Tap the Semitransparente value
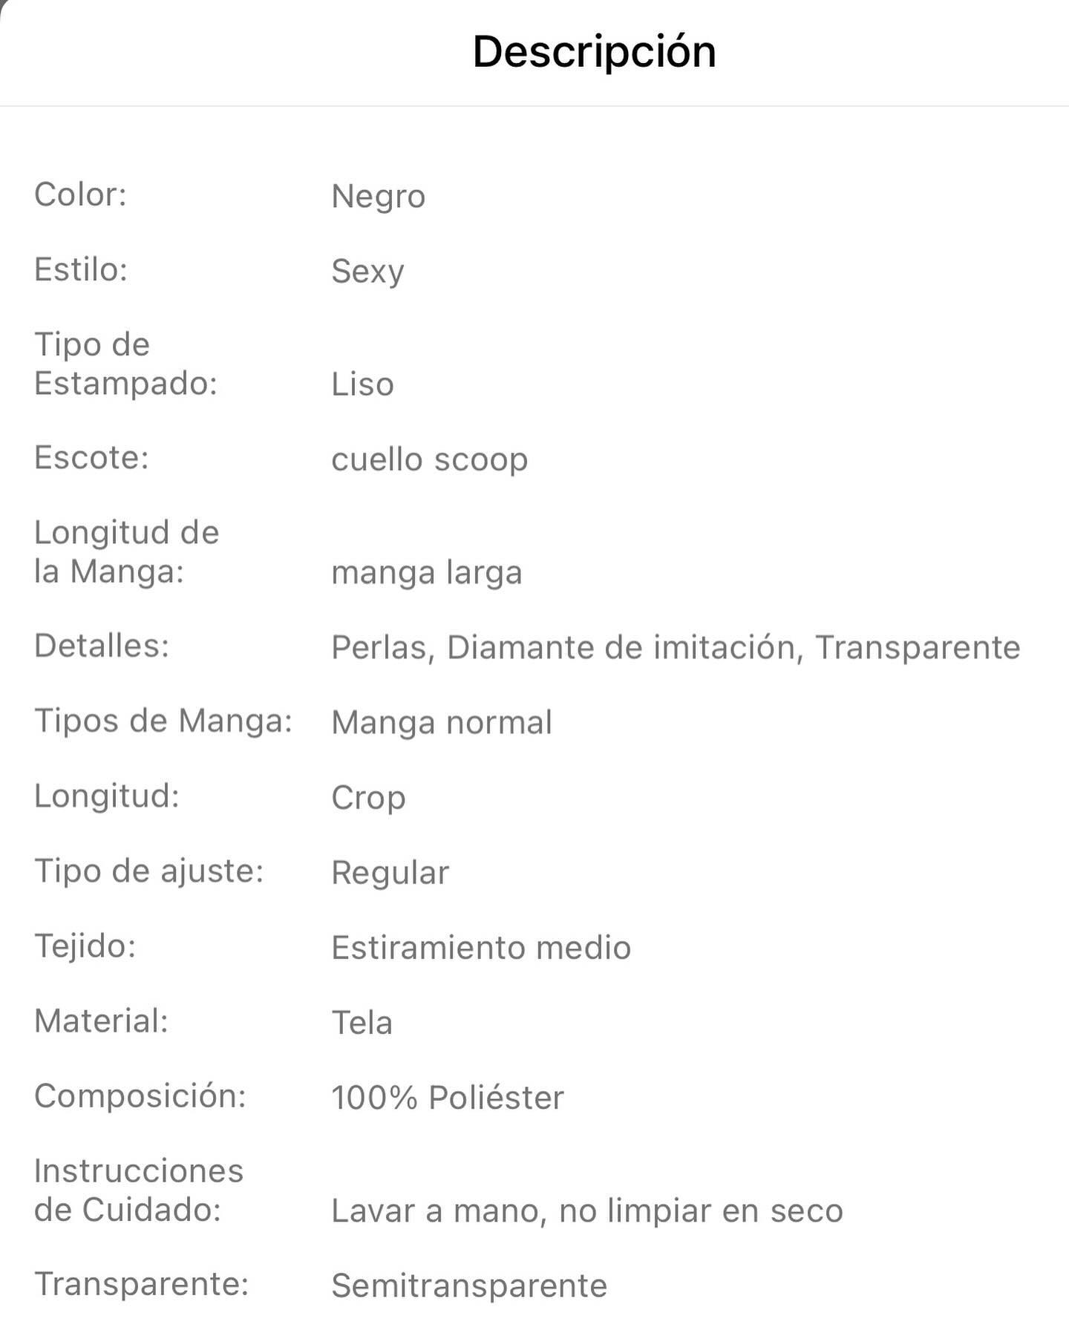1069x1333 pixels. (x=469, y=1286)
